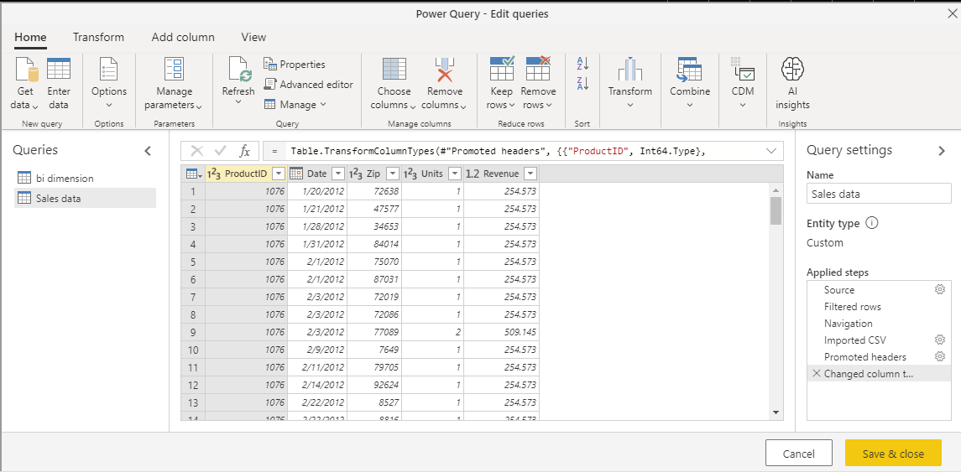Open settings gear for Promoted headers

[939, 357]
